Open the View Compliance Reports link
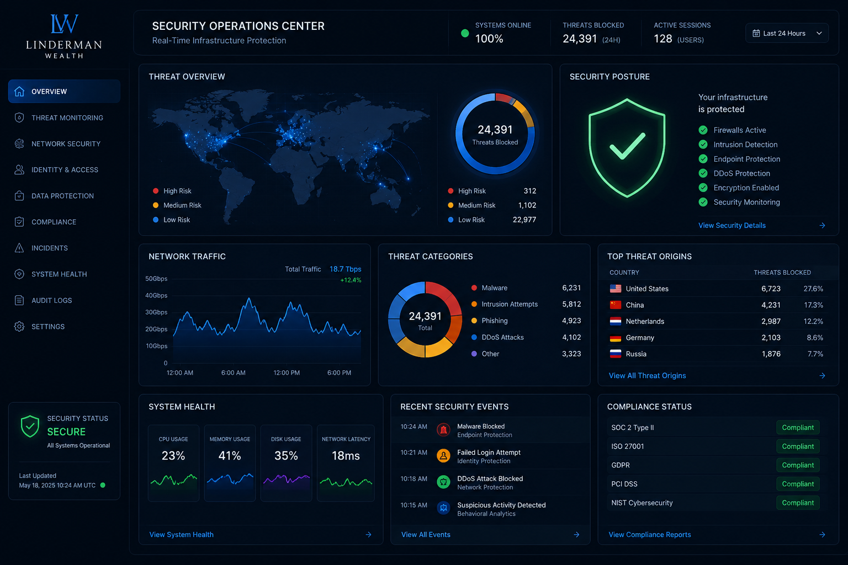The image size is (848, 565). point(650,535)
